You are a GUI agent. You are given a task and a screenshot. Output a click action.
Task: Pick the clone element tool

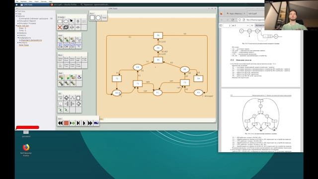click(x=66, y=27)
